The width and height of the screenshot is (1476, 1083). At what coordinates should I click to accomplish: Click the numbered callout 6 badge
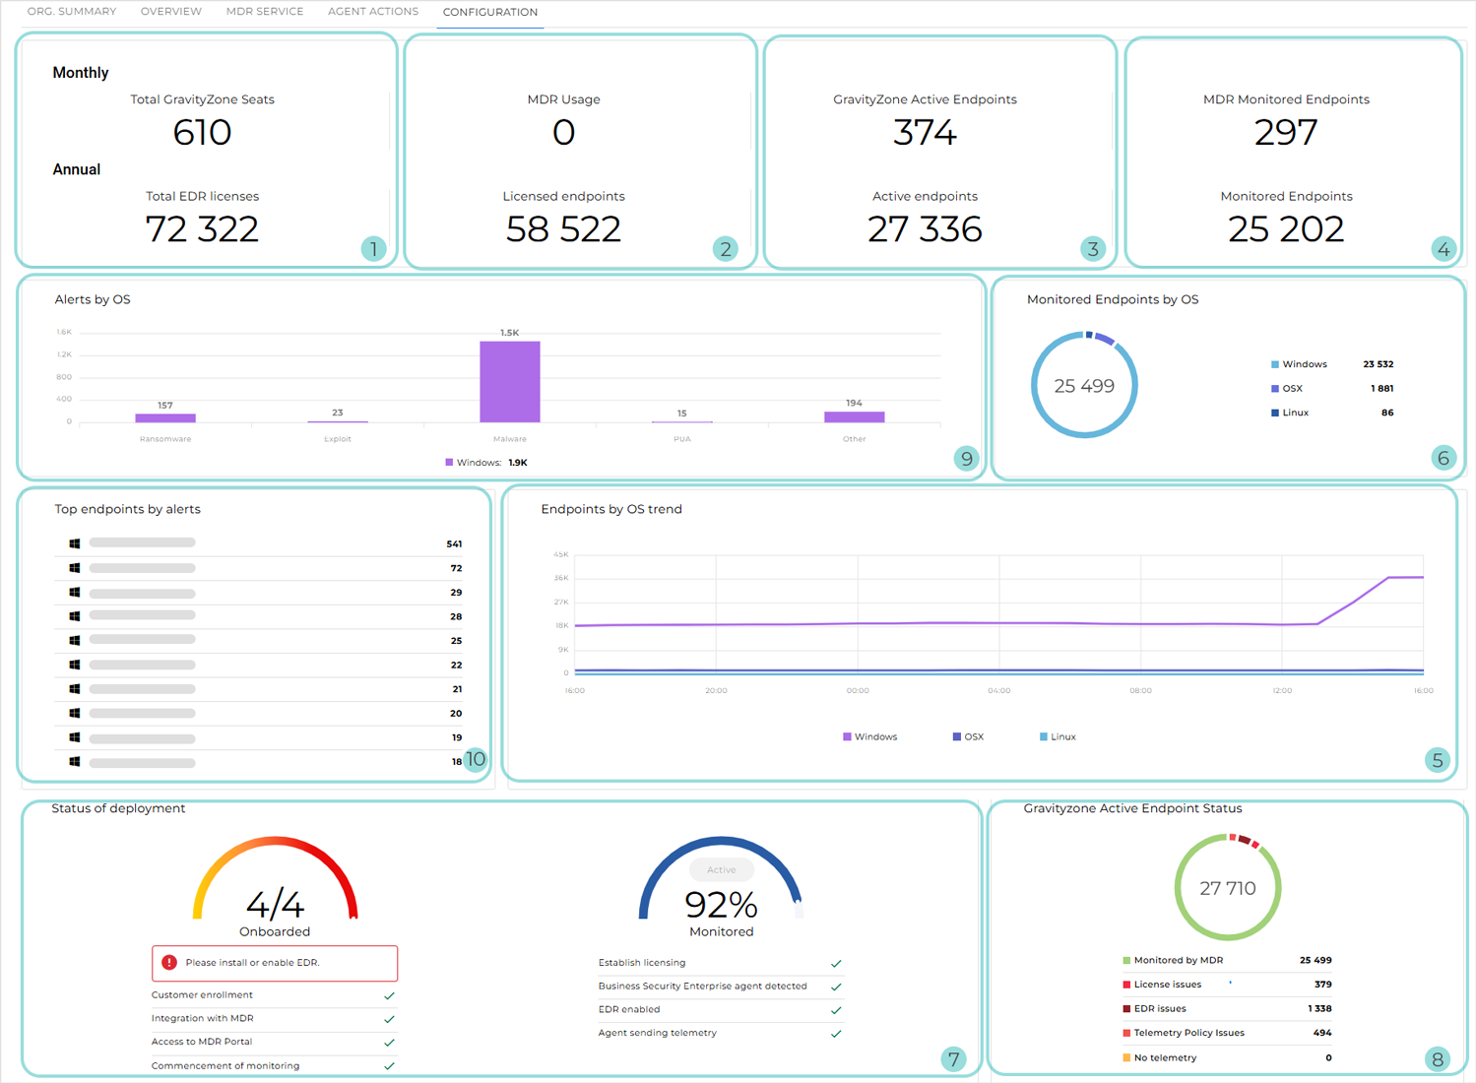point(1443,458)
